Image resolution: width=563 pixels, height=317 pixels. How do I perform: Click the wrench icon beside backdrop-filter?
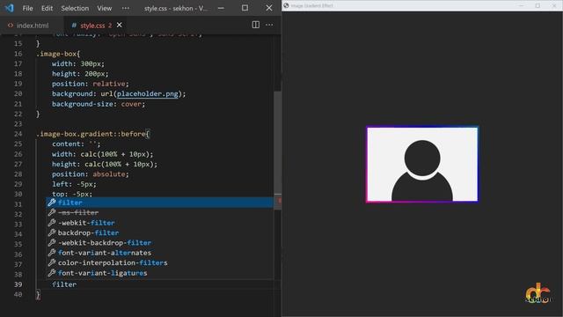click(52, 232)
